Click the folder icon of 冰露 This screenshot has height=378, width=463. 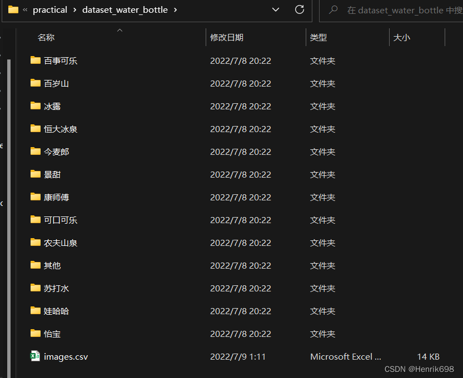point(36,105)
